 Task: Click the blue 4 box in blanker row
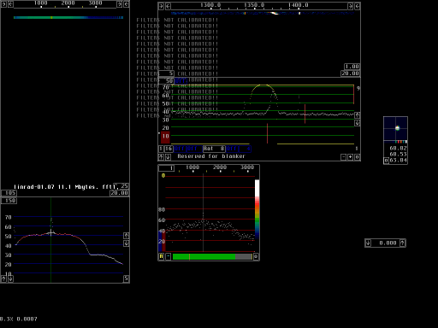[245, 149]
